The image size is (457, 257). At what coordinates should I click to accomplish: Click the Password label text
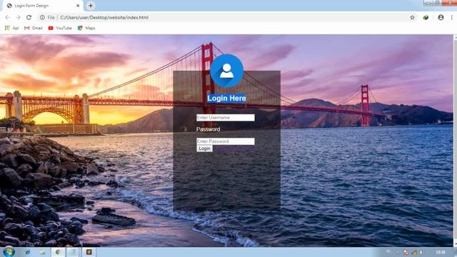tap(208, 129)
